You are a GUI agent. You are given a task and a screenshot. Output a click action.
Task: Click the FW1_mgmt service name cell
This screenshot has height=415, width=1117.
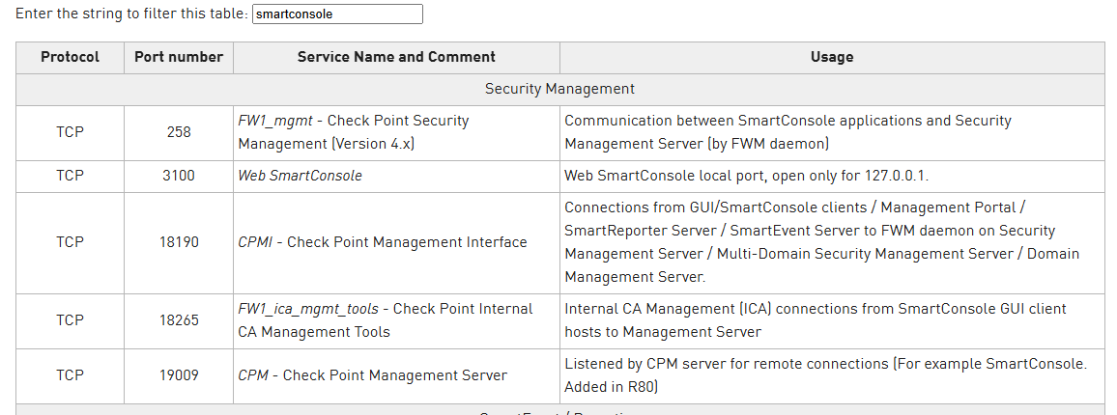[x=396, y=132]
